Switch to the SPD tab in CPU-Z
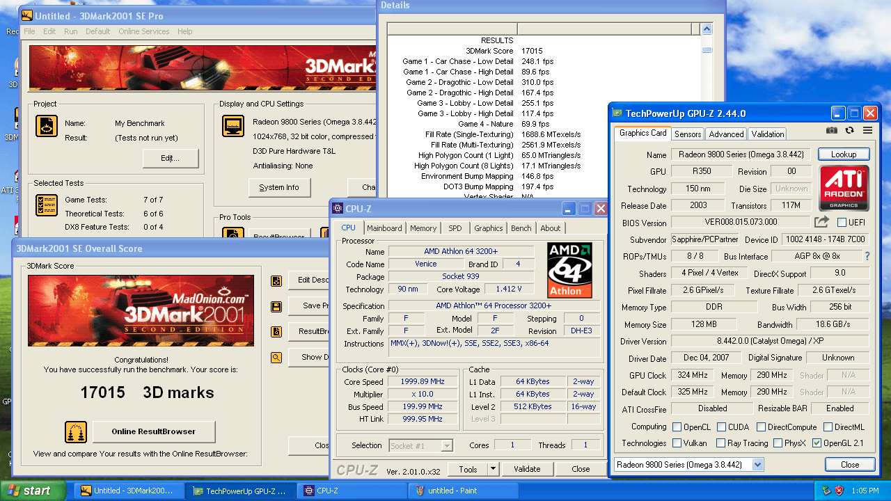Image resolution: width=891 pixels, height=501 pixels. pos(455,228)
